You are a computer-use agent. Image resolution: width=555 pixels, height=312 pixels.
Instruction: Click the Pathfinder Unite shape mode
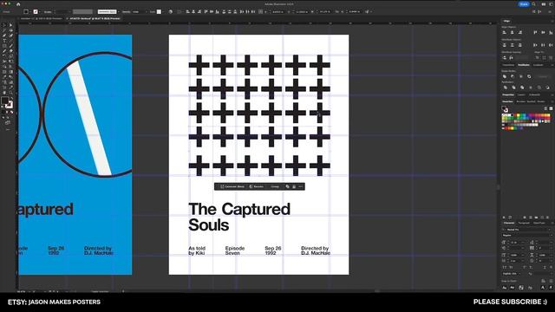505,76
